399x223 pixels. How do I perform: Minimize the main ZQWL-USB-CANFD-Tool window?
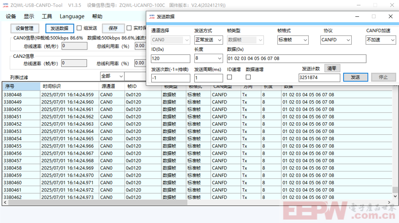(358, 5)
